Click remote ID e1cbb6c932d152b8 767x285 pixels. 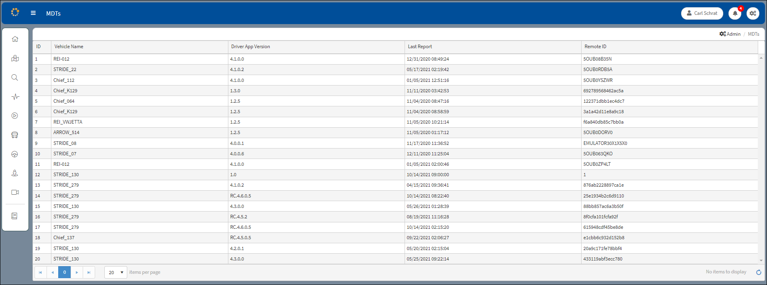click(669, 238)
